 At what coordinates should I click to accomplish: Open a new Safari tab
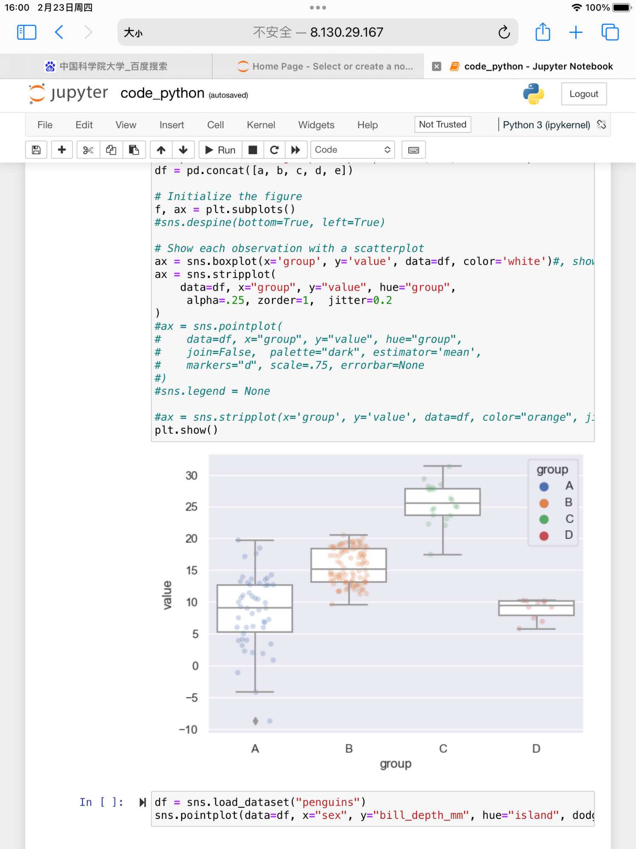576,32
